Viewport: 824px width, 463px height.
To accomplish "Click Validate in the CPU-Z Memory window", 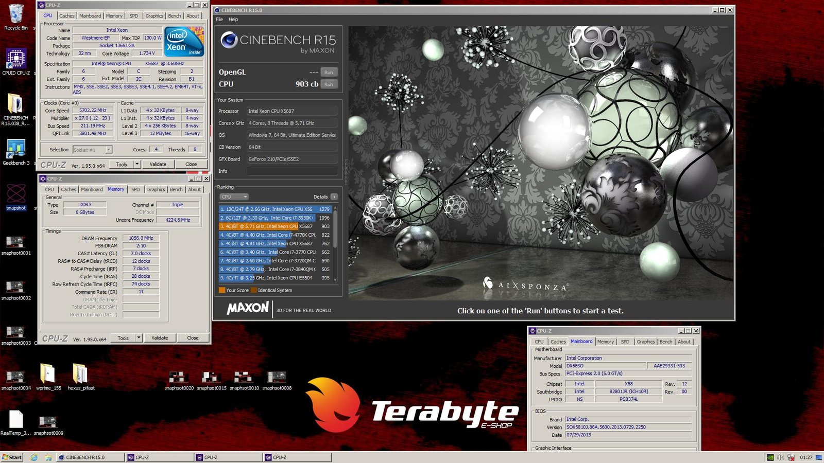I will point(160,338).
